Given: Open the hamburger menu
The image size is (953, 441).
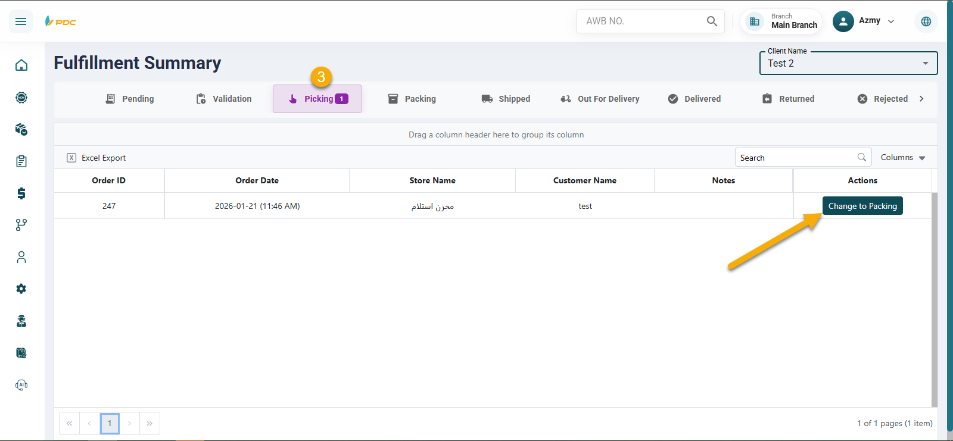Looking at the screenshot, I should [x=21, y=21].
